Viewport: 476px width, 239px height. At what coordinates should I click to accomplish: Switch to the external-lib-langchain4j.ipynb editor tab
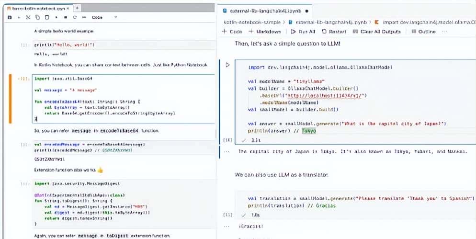tap(266, 11)
